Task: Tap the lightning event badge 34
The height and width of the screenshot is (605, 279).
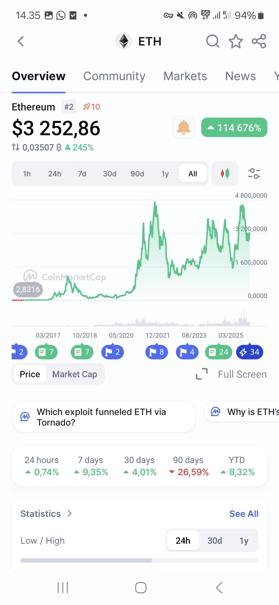Action: (250, 352)
